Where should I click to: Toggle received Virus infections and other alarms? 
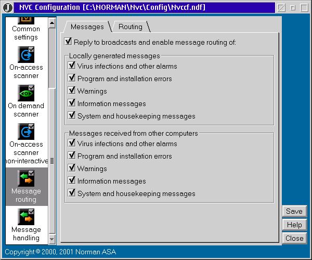(x=72, y=143)
